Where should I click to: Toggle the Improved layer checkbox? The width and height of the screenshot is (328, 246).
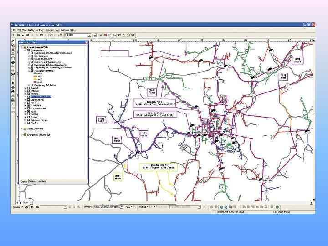tap(29, 91)
